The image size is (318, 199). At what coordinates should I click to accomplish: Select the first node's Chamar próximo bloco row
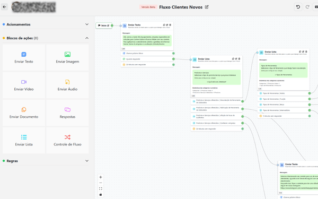coord(147,54)
